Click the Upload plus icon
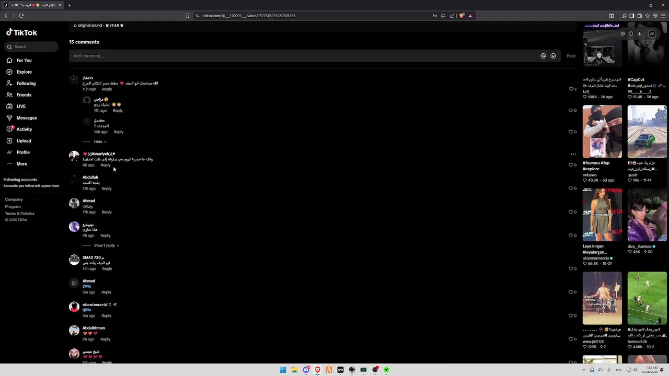This screenshot has height=376, width=669. point(9,140)
